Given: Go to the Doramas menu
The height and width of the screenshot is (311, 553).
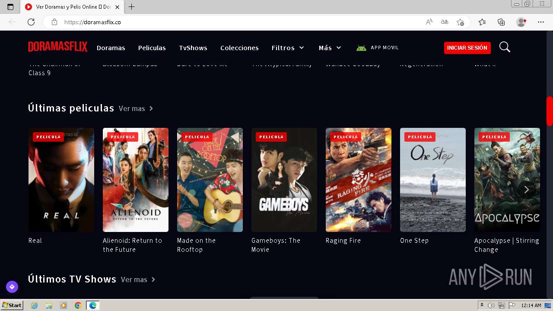Looking at the screenshot, I should [x=111, y=48].
